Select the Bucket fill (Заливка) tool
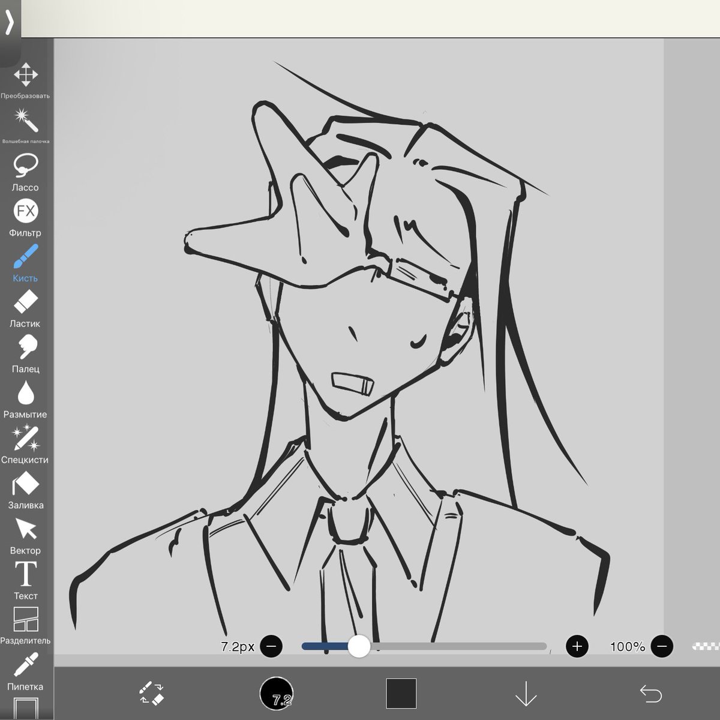The image size is (720, 720). point(25,490)
